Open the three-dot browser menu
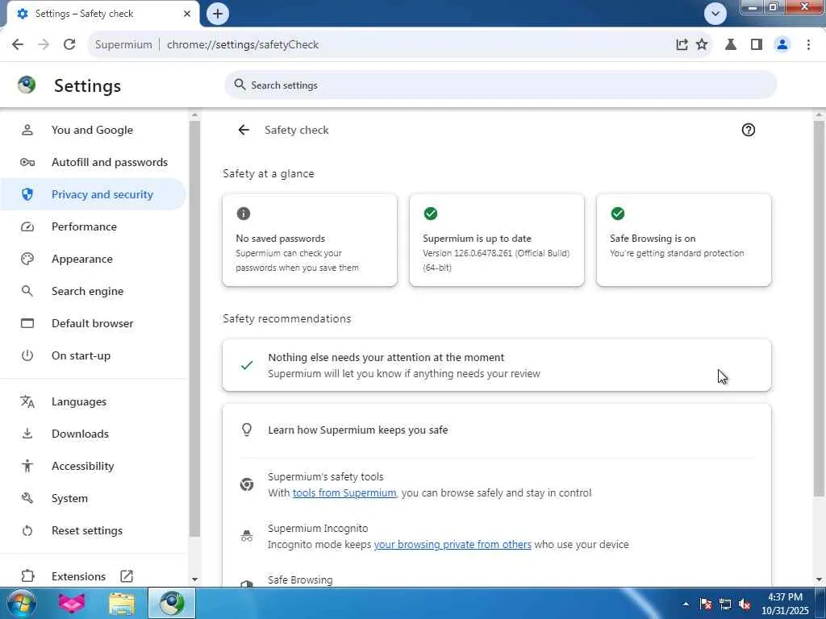This screenshot has height=619, width=826. pyautogui.click(x=808, y=44)
